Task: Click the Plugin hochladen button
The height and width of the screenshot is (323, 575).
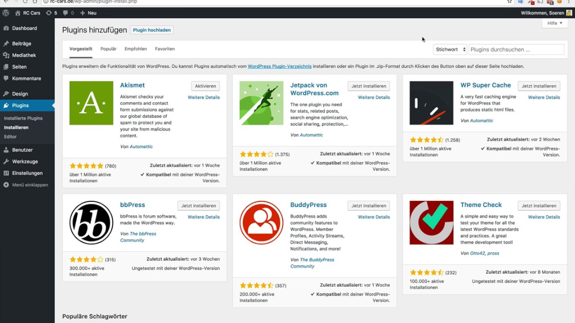Action: (152, 30)
